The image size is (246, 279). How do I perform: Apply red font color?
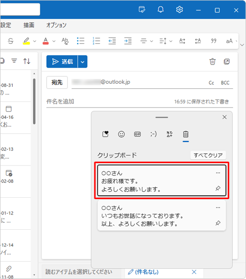[46, 41]
